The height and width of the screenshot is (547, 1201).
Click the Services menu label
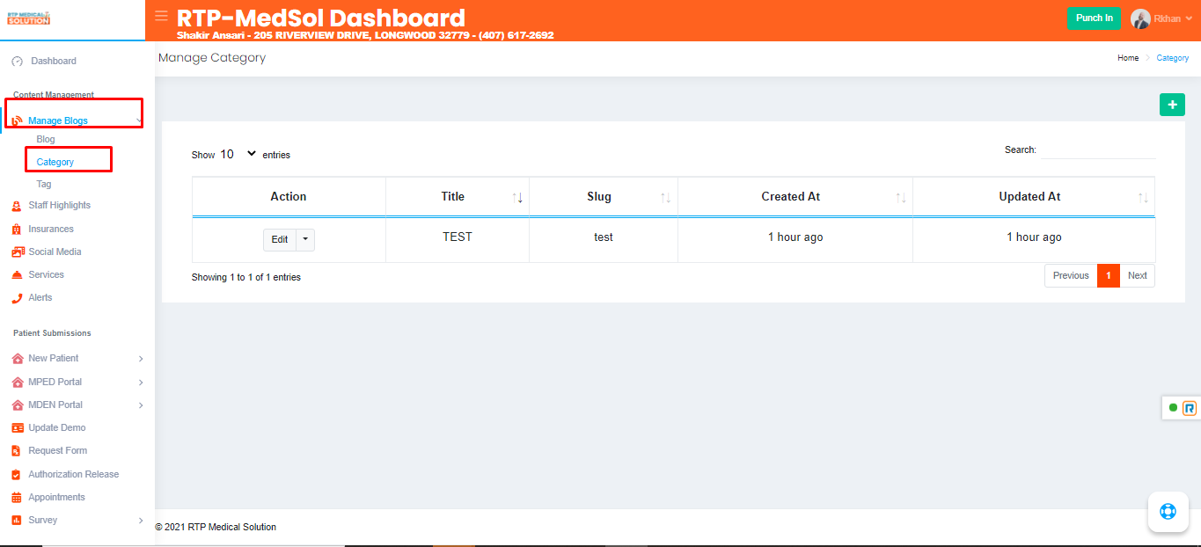[x=46, y=275]
